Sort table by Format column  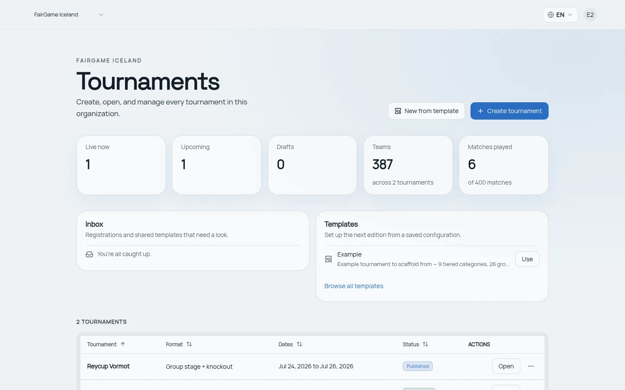(179, 344)
